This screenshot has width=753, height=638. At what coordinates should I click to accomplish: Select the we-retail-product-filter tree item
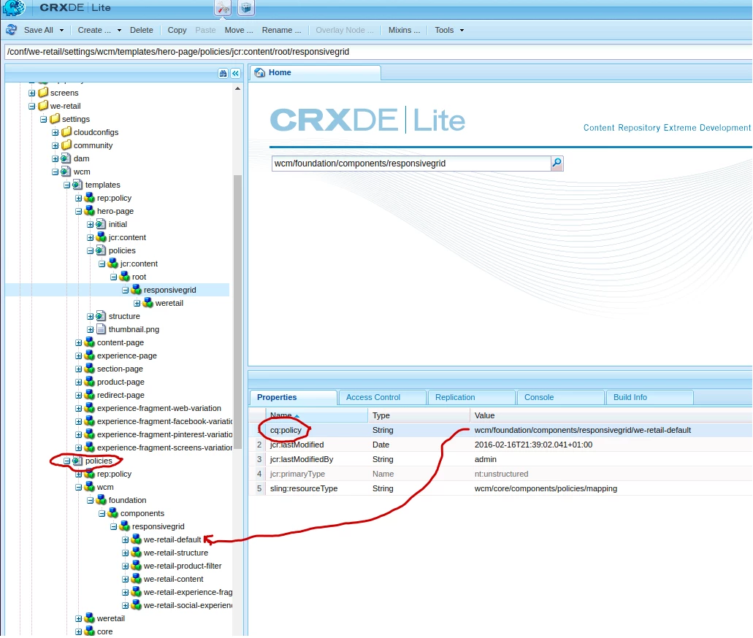183,566
